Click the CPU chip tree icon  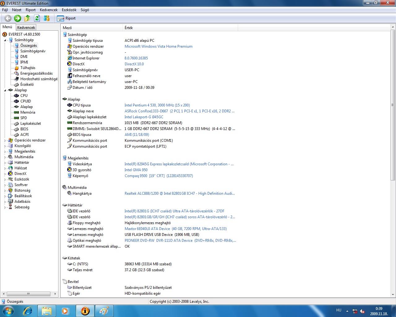16,96
